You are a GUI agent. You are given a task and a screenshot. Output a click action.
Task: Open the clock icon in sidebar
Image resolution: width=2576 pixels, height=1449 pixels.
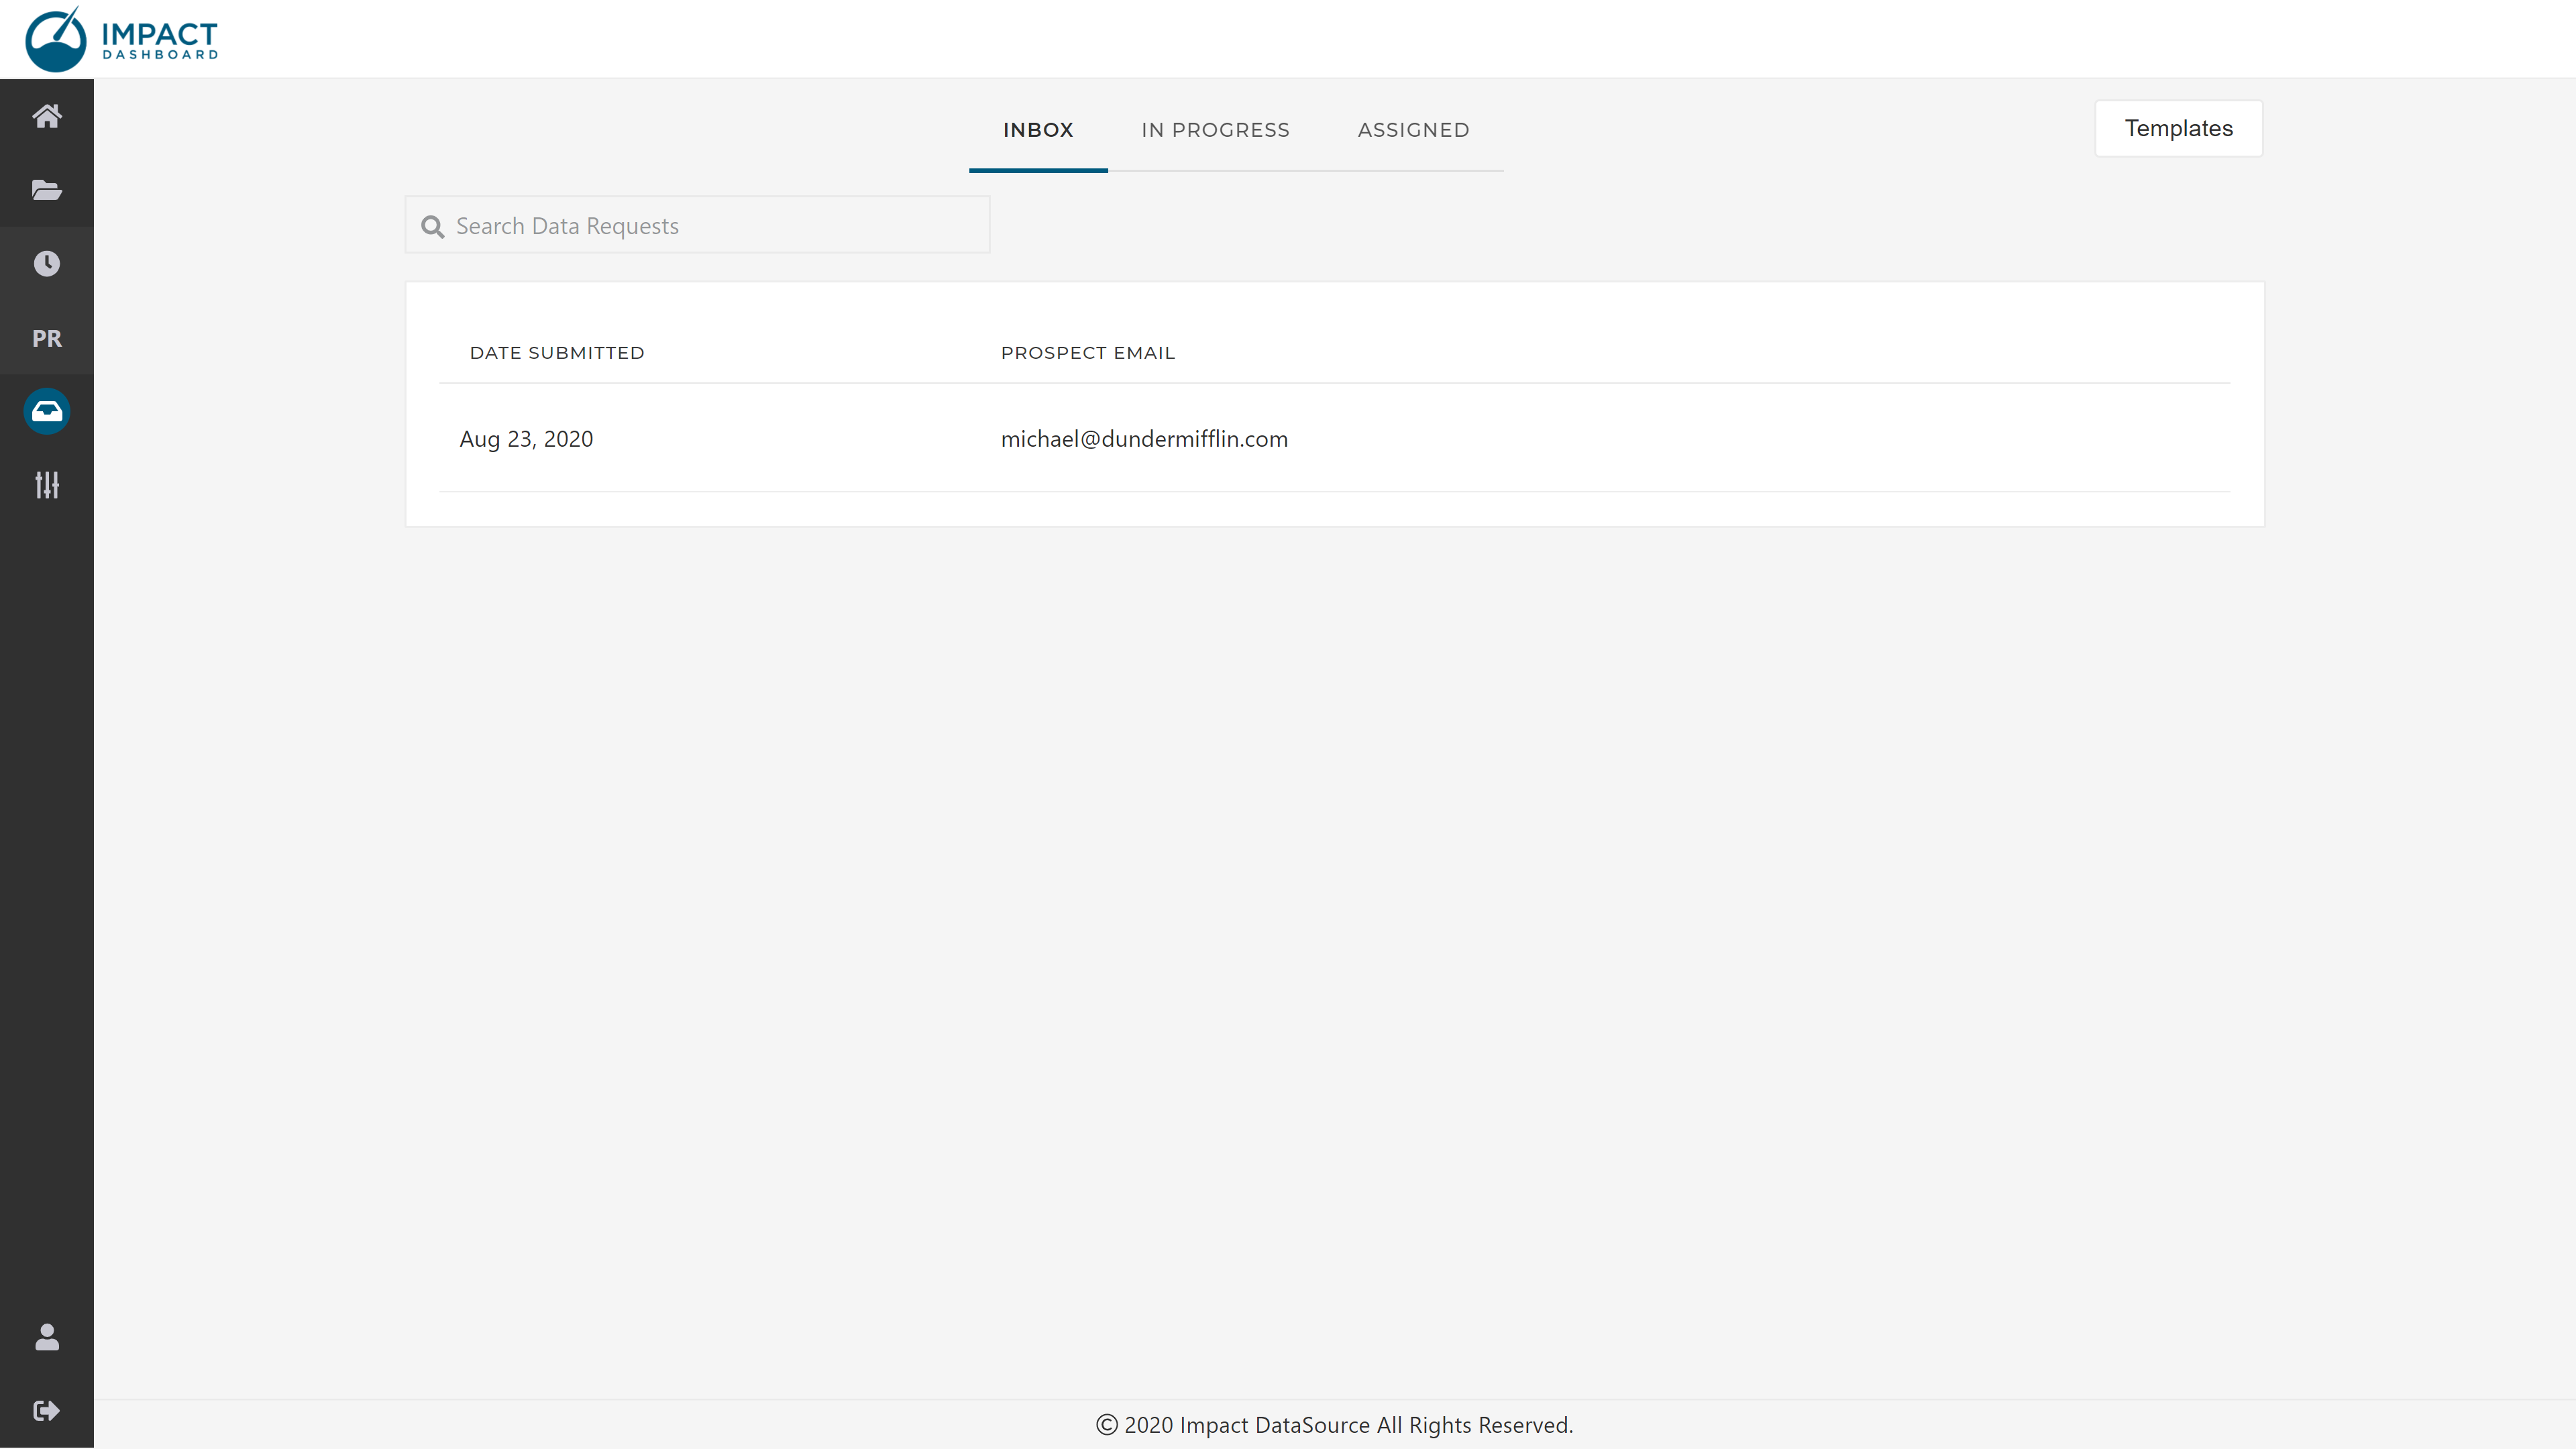click(x=47, y=264)
